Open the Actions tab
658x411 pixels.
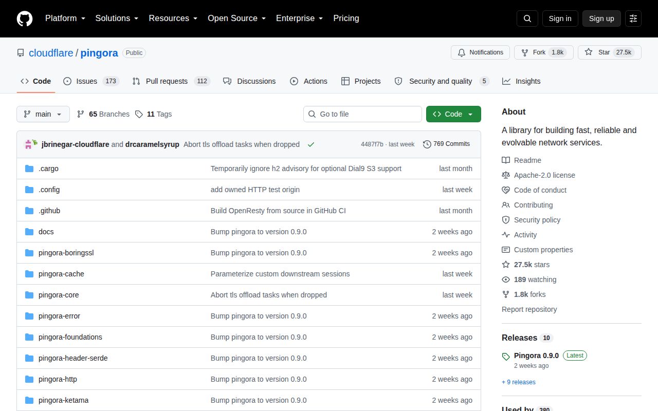308,81
